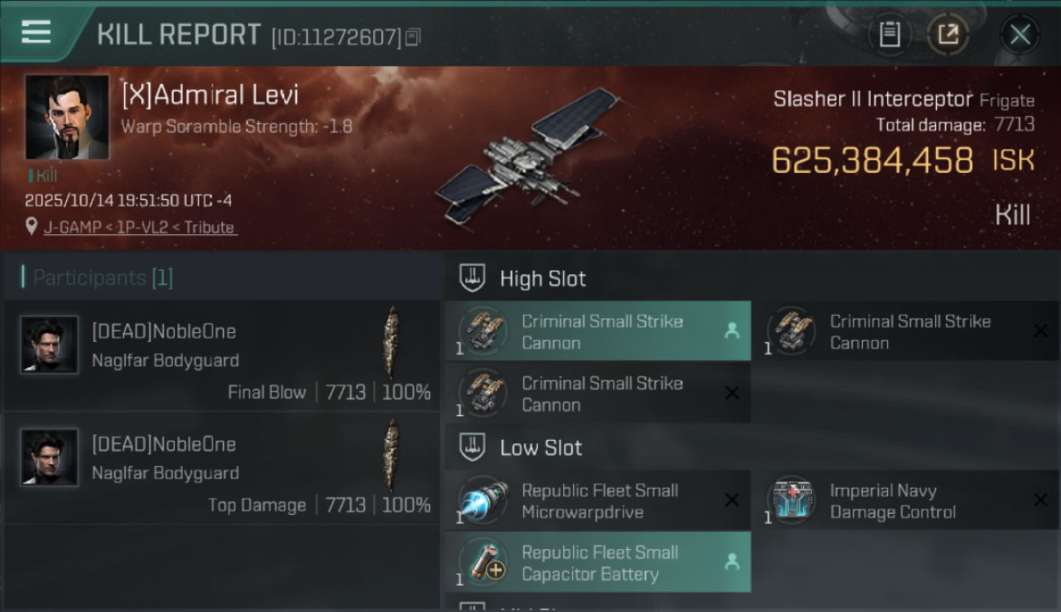Copy the kill report ID
This screenshot has height=612, width=1061.
pos(413,37)
